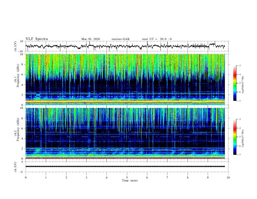Viewport: 257px width, 199px height.
Task: Click time axis tick label "10"
Action: [228, 178]
